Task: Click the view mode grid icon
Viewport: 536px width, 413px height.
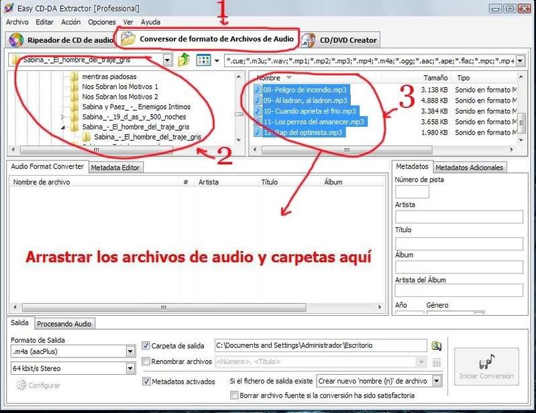Action: 203,60
